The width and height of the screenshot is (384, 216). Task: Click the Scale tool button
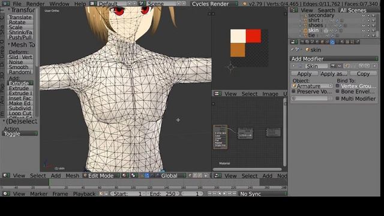pos(20,27)
